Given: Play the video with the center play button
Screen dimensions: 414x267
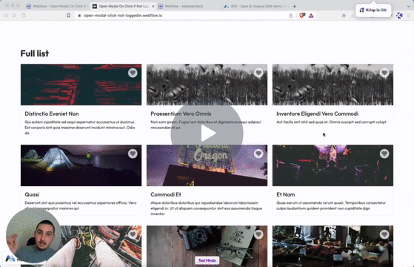Looking at the screenshot, I should coord(207,133).
